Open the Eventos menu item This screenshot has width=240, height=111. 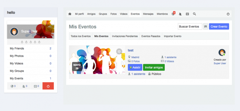click(x=135, y=14)
